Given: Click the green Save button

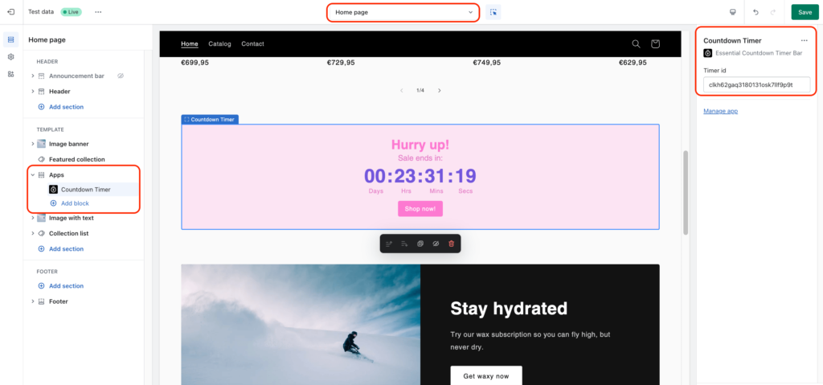Looking at the screenshot, I should [805, 12].
